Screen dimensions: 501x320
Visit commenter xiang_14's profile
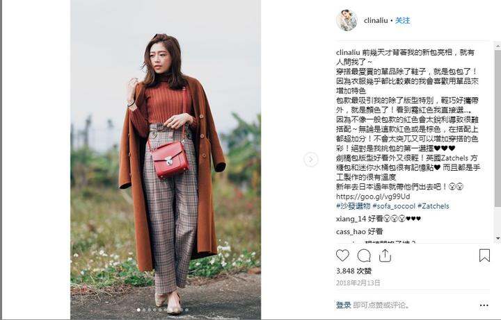tap(351, 219)
